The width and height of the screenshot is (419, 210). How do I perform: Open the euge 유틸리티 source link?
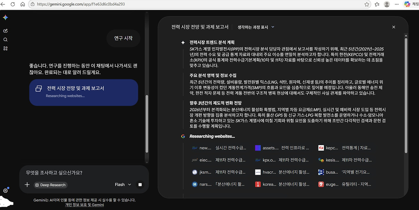coord(345,184)
